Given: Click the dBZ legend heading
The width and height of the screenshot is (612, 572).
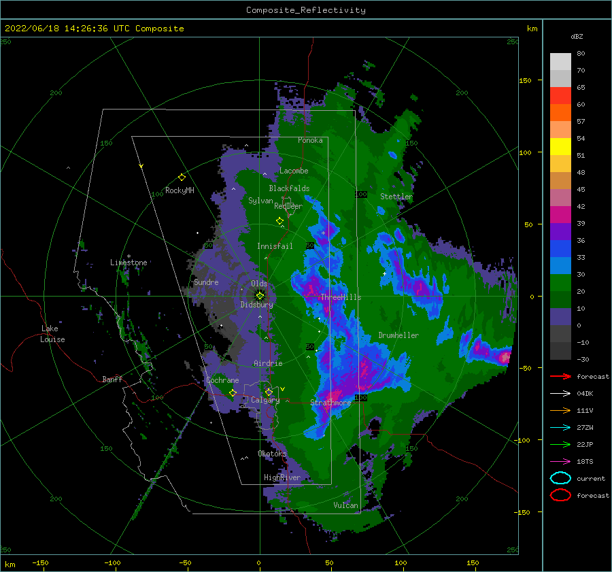Looking at the screenshot, I should click(x=577, y=36).
